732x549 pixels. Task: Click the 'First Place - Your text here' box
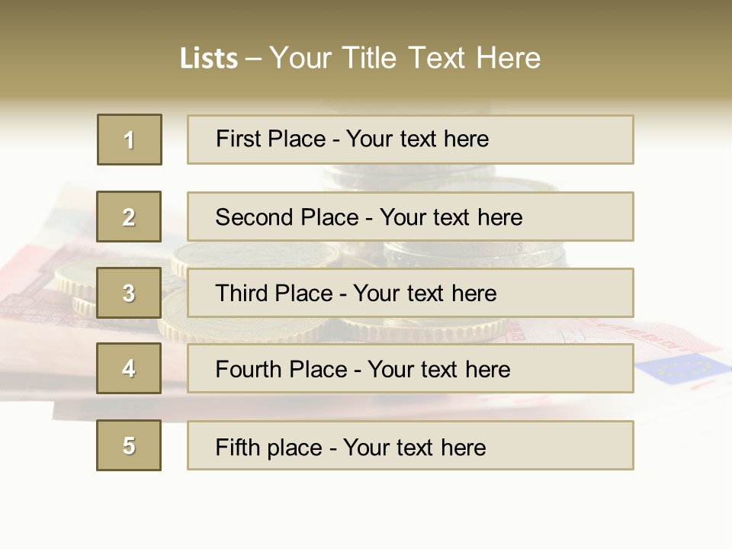(x=410, y=140)
